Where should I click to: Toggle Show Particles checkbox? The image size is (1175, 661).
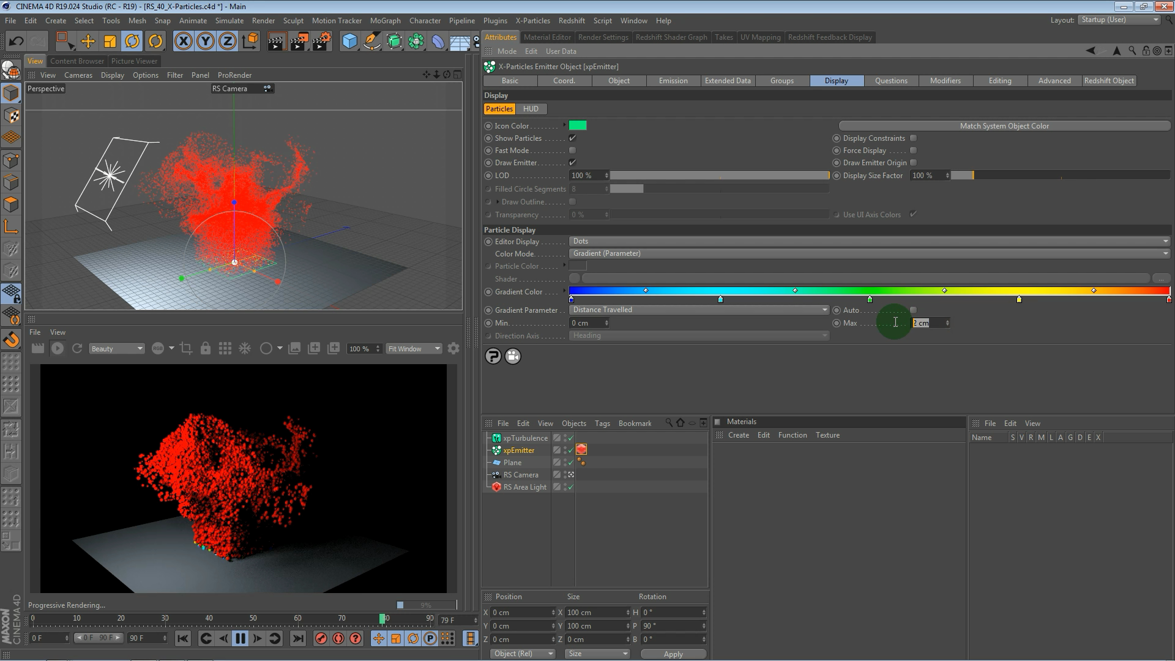pos(572,138)
